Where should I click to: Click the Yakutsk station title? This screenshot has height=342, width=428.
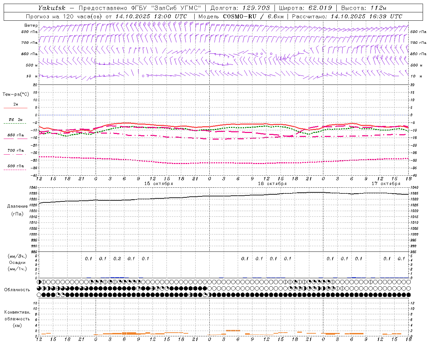51,8
